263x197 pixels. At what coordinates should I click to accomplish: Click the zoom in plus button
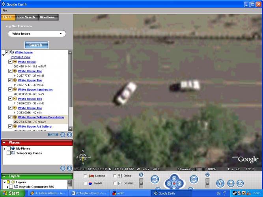(141, 175)
